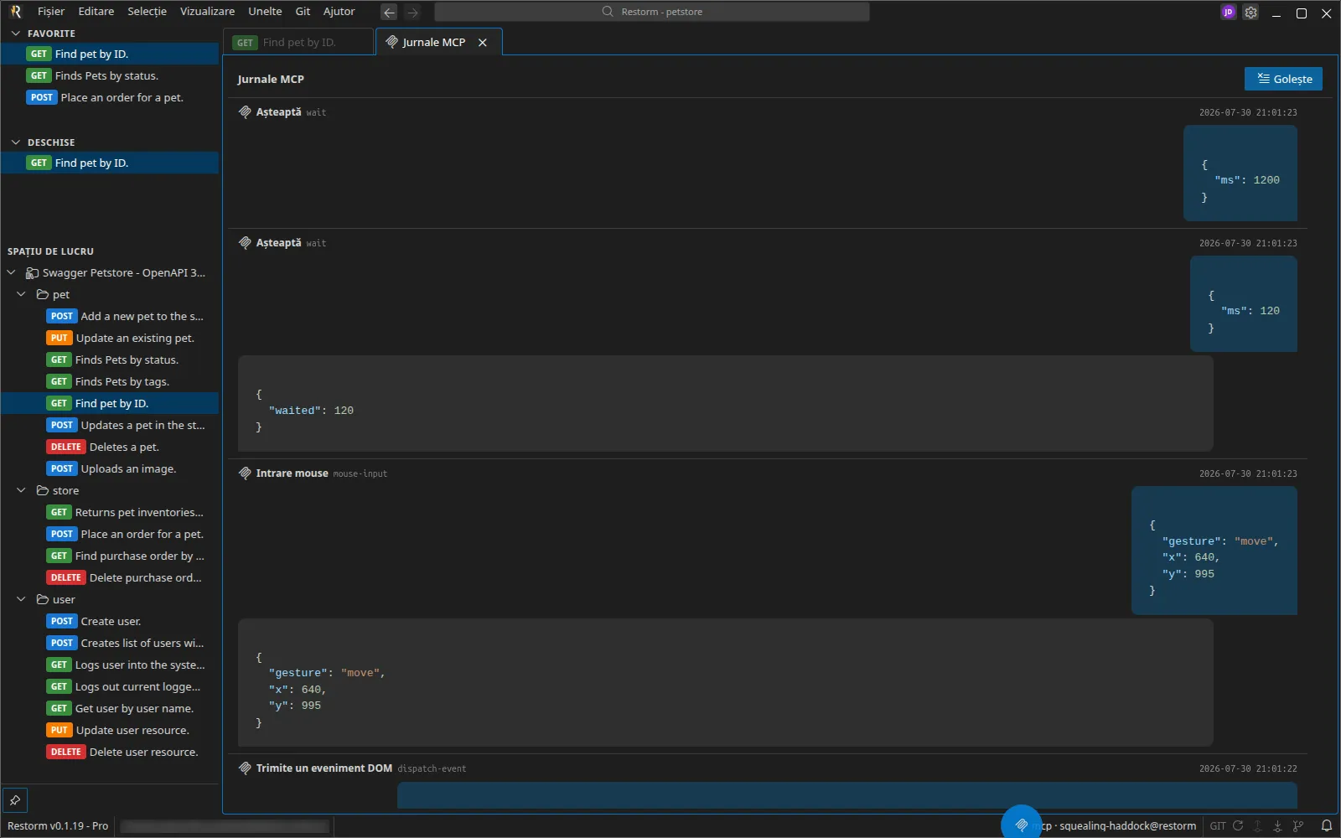This screenshot has width=1341, height=838.
Task: Click the Restorm logo icon in title bar
Action: tap(15, 12)
